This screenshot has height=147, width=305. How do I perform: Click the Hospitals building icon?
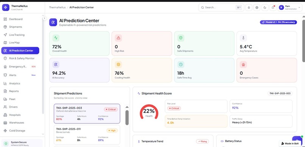(5, 115)
